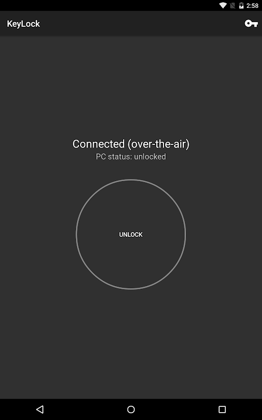Click the KeyLock app title
The height and width of the screenshot is (420, 262).
point(24,24)
